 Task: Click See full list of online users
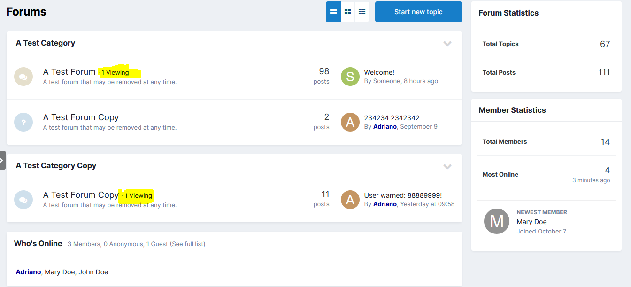187,244
